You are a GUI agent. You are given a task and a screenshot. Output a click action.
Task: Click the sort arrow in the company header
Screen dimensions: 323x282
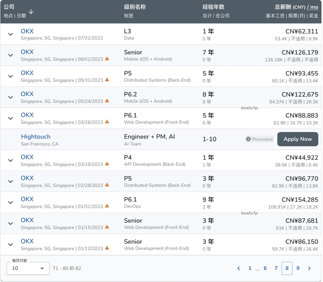click(x=31, y=12)
